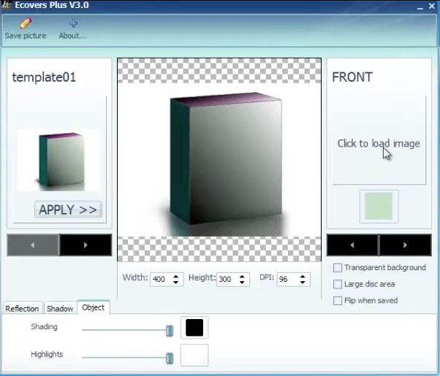Screen dimensions: 440x376
Task: Show next face after FRONT
Action: pos(405,245)
